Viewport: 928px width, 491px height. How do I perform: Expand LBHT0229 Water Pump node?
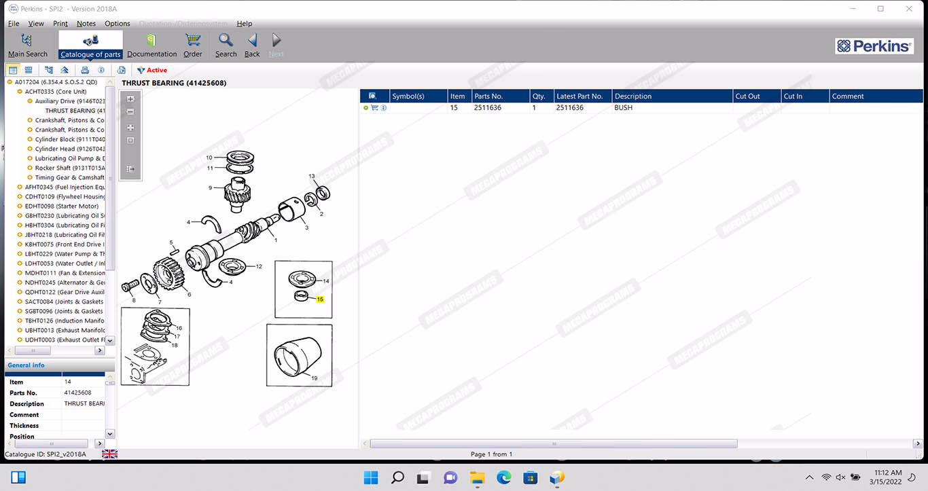tap(20, 254)
